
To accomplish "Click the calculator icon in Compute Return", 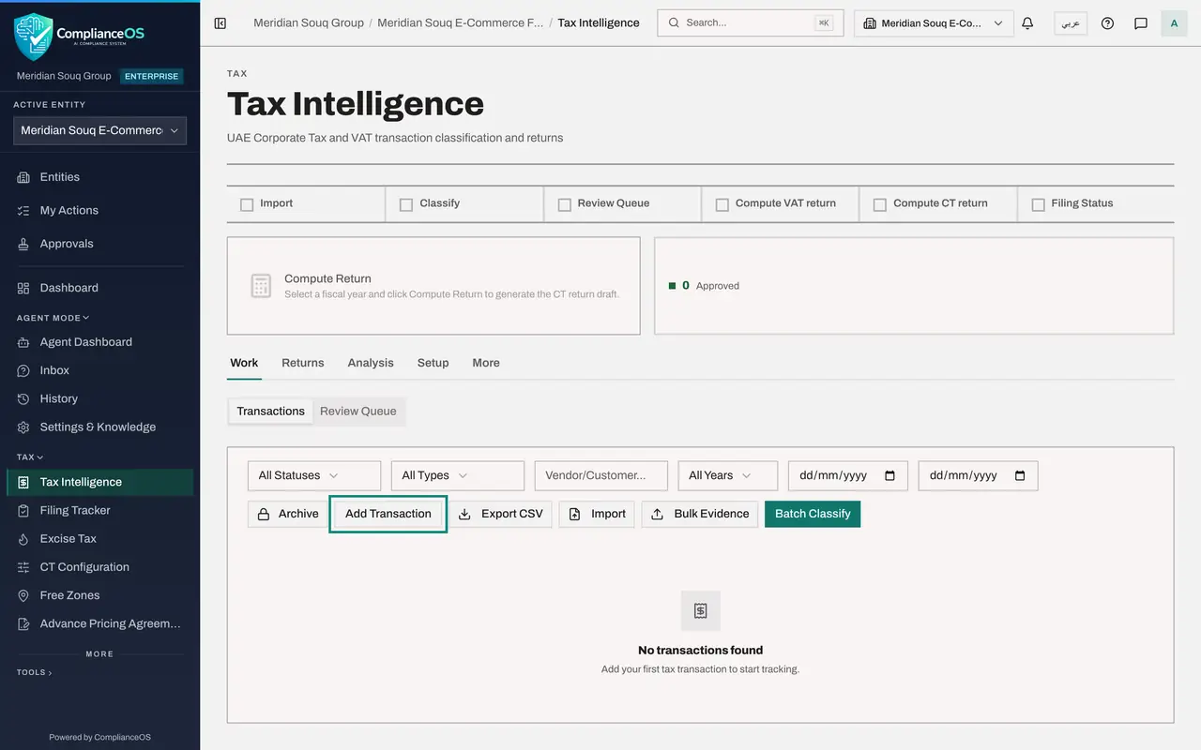I will [x=261, y=286].
